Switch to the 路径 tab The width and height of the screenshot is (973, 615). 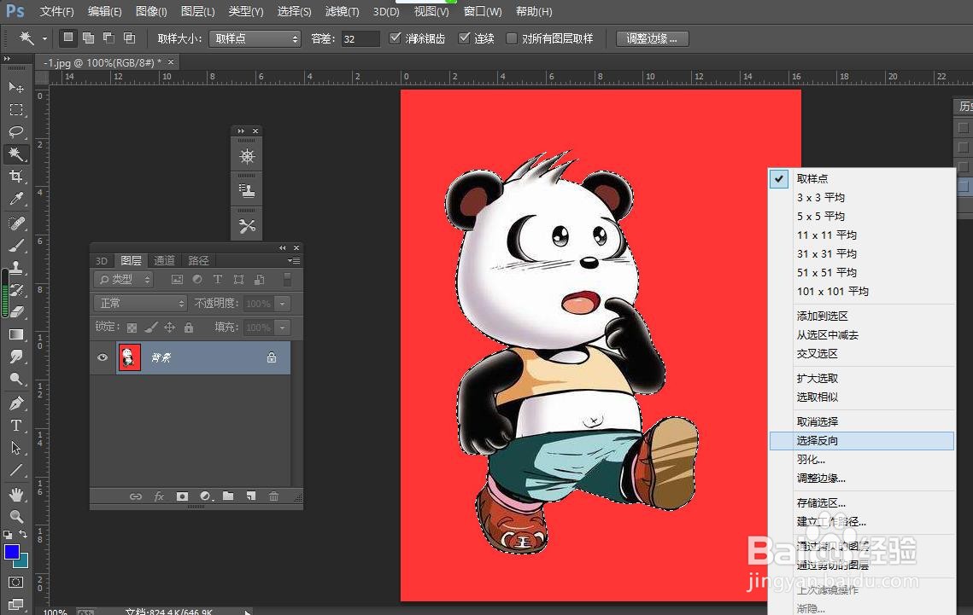pyautogui.click(x=198, y=261)
